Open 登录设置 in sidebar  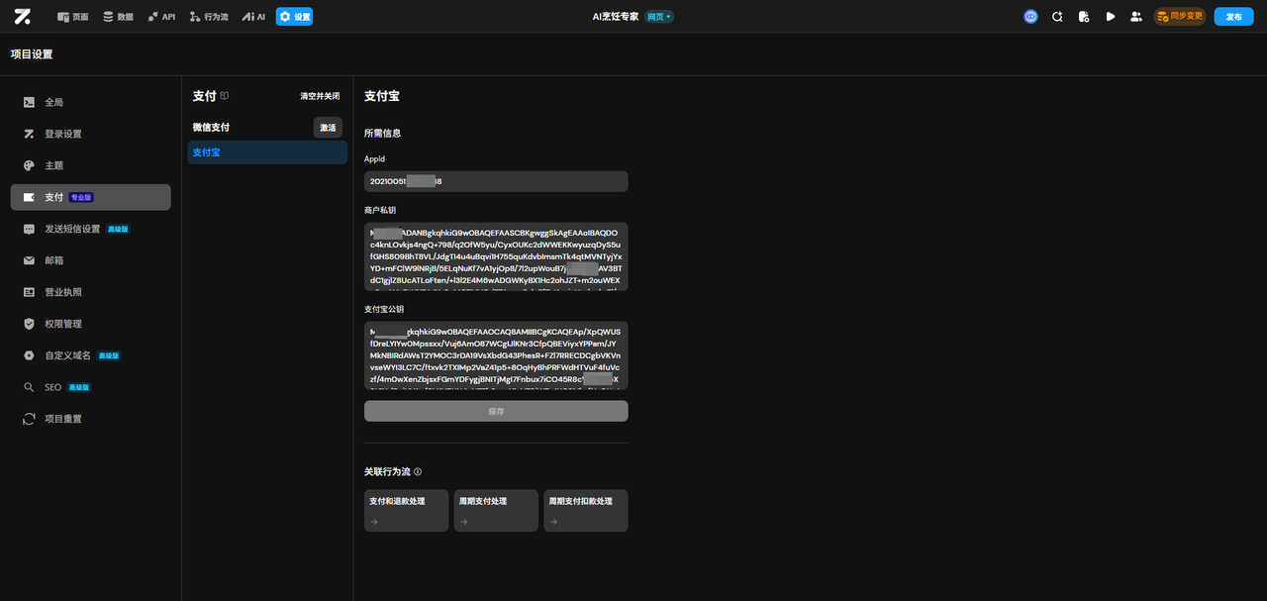(x=90, y=134)
